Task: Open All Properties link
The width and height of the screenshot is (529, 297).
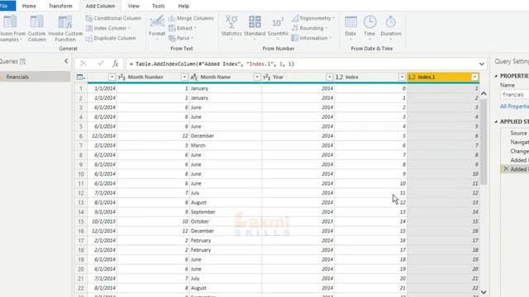Action: 514,106
